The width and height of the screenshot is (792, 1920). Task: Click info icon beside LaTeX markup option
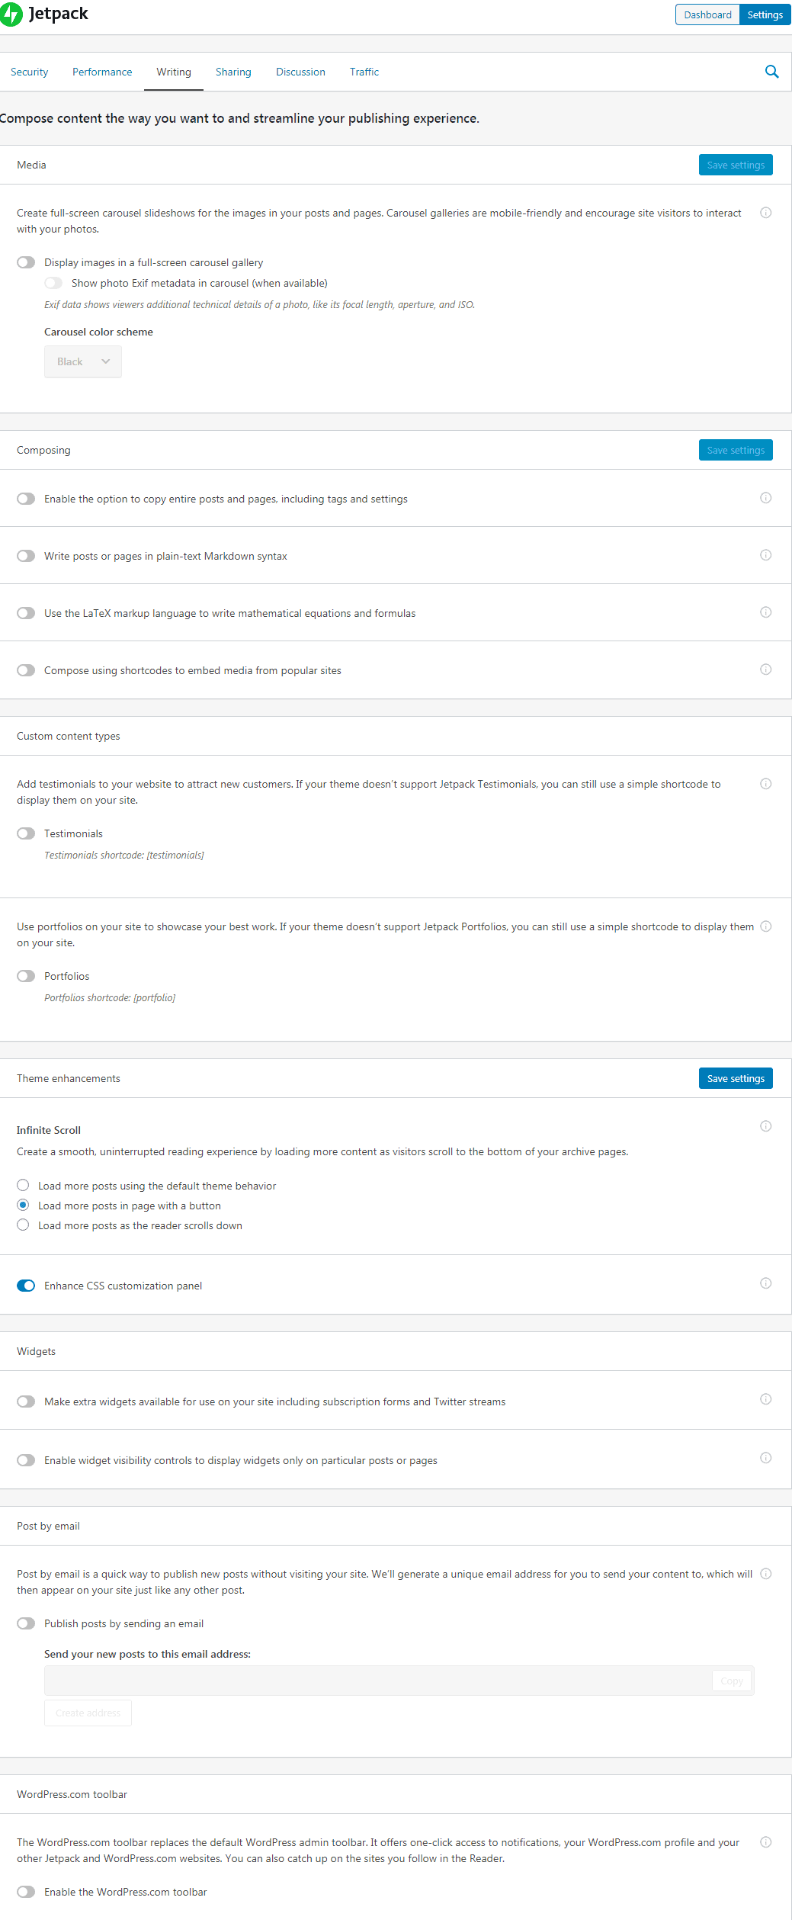(x=766, y=612)
